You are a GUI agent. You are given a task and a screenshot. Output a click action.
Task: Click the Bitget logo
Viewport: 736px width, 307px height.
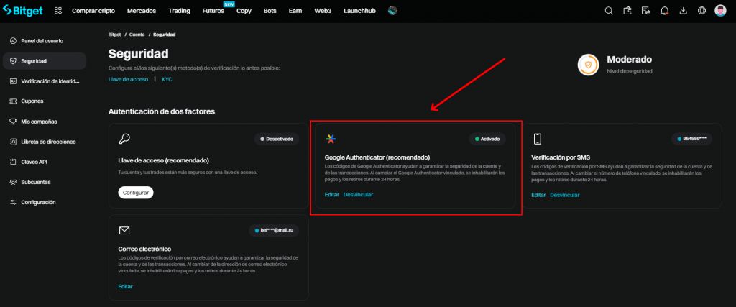click(22, 10)
